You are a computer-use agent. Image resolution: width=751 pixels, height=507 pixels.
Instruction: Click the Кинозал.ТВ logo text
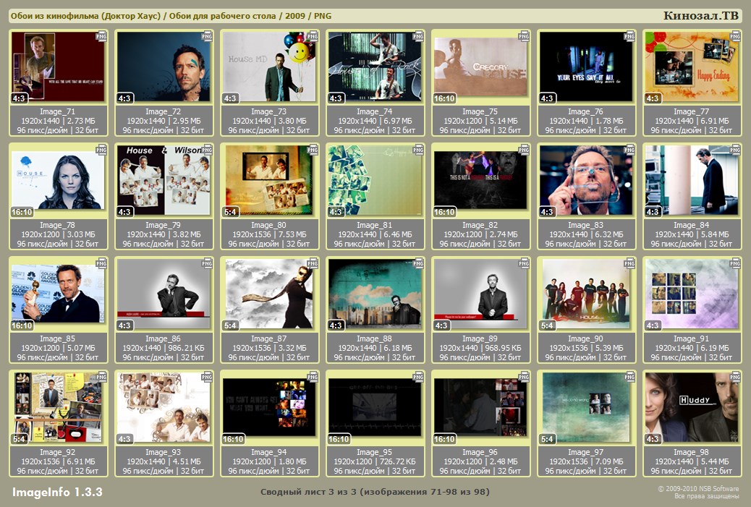coord(700,16)
